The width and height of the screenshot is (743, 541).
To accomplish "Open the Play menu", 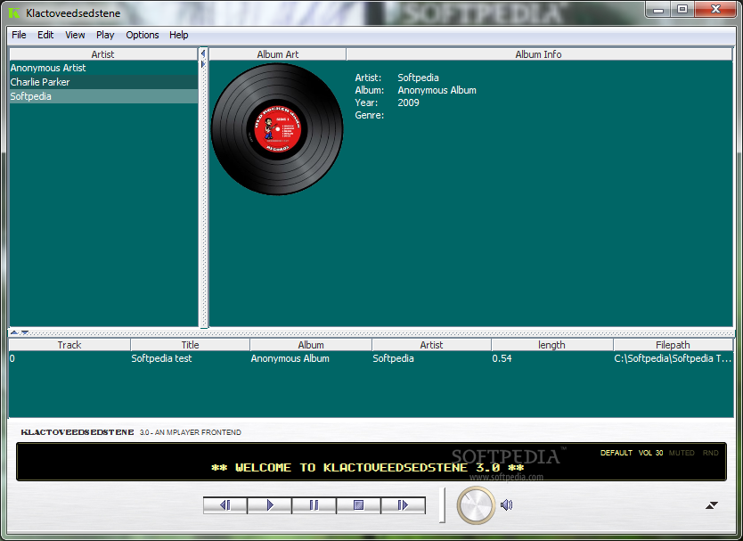I will (105, 35).
